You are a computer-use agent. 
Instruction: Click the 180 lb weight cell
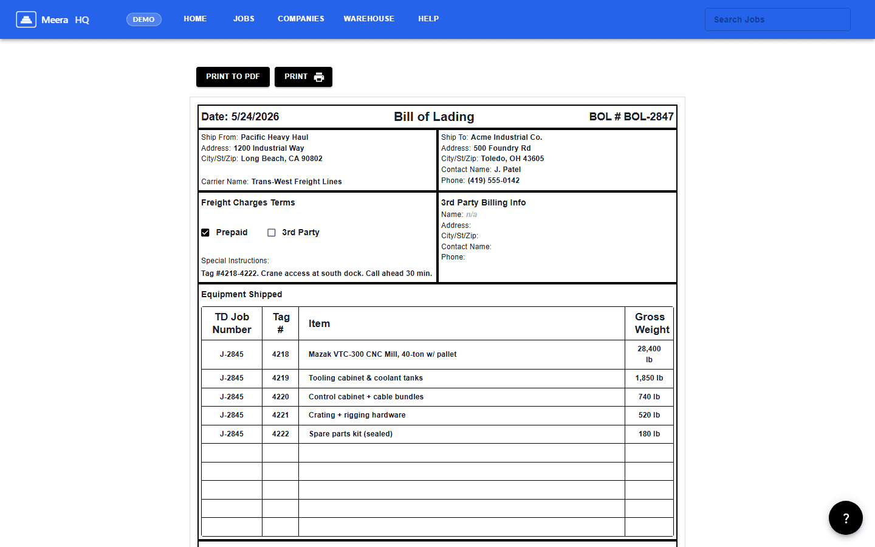[x=649, y=434]
